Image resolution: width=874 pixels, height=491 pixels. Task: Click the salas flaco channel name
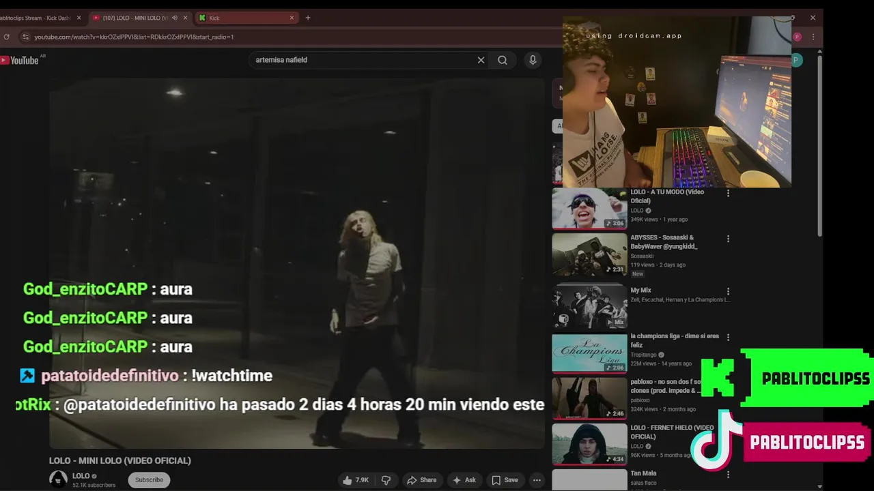click(643, 483)
